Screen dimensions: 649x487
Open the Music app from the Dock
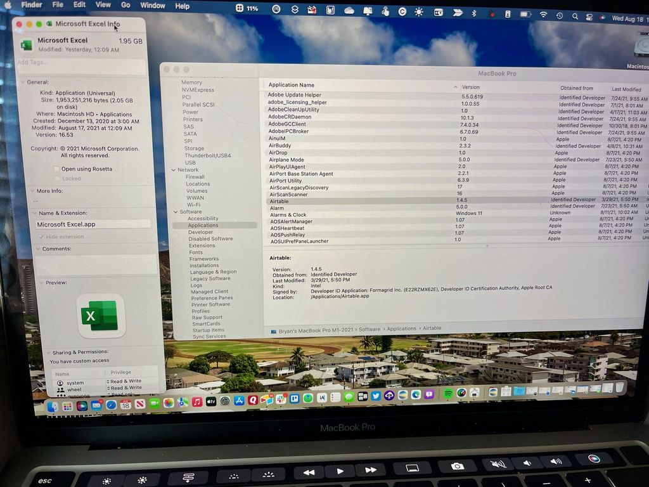click(x=196, y=401)
